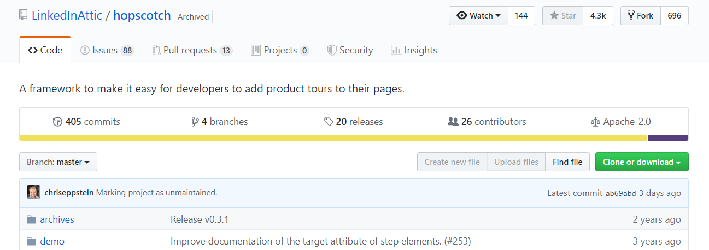
Task: Click the Upload files button
Action: point(516,162)
